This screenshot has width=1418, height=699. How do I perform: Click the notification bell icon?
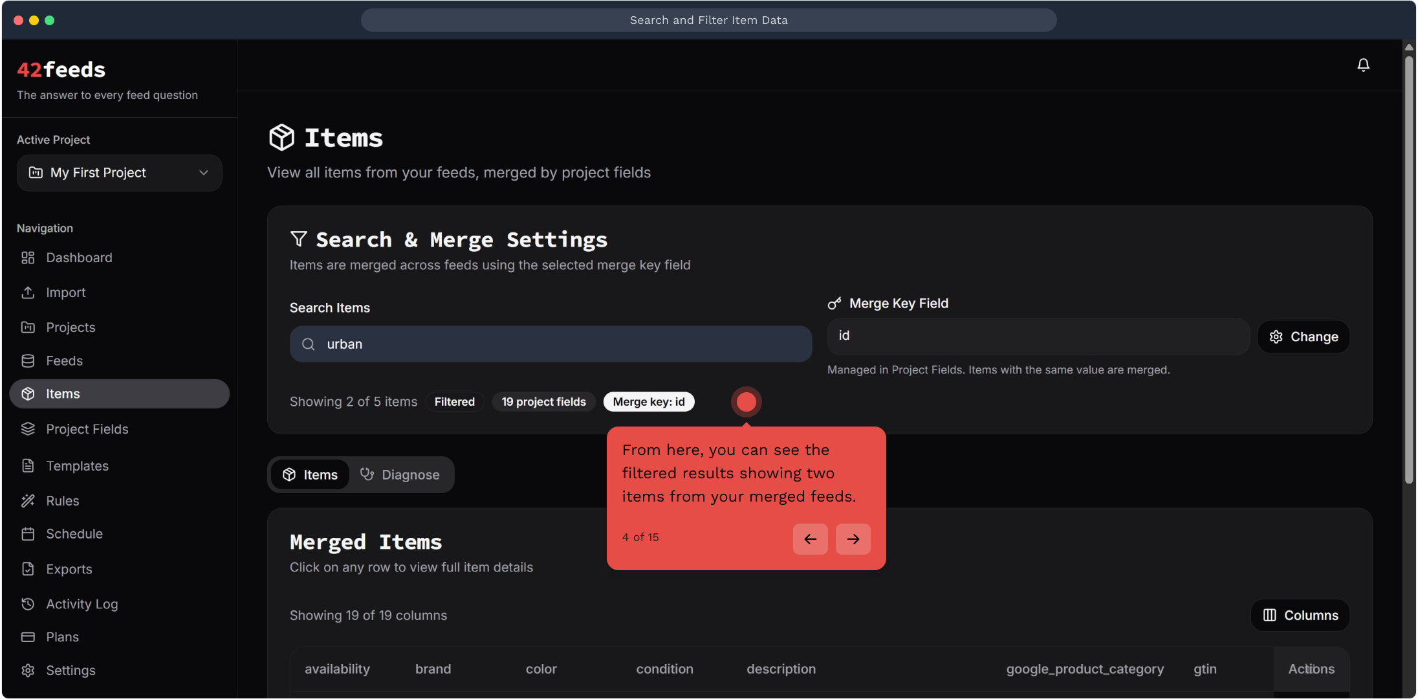pyautogui.click(x=1363, y=65)
